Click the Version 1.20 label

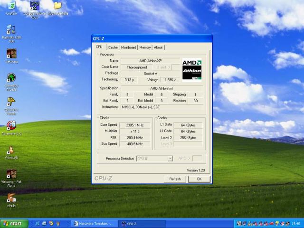click(196, 170)
